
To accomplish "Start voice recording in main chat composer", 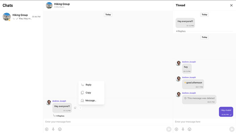I will click(x=53, y=129).
